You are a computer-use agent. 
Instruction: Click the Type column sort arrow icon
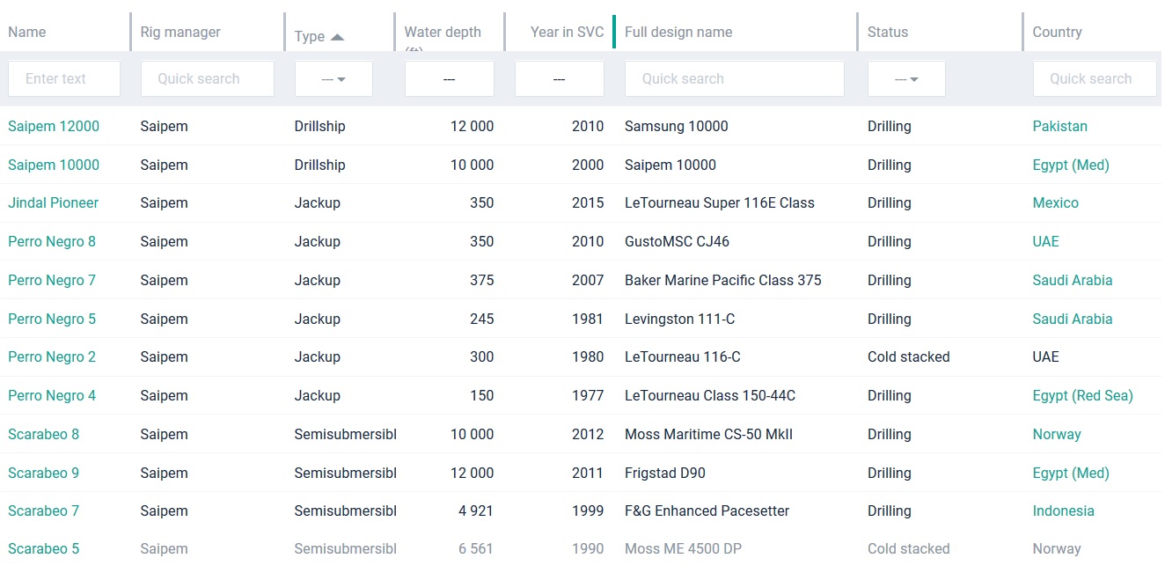(337, 37)
